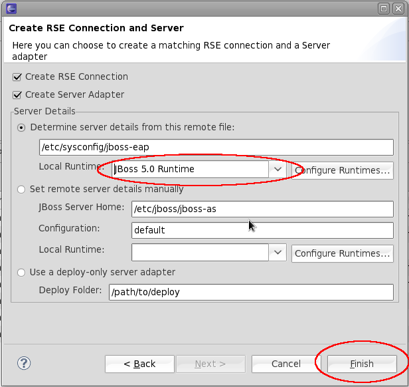Choose Set remote server details manually
Image resolution: width=409 pixels, height=387 pixels.
tap(22, 189)
